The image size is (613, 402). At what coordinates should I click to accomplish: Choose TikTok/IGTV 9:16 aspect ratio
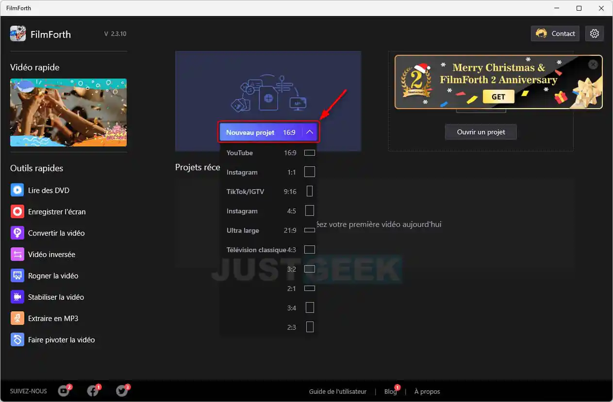pyautogui.click(x=268, y=192)
